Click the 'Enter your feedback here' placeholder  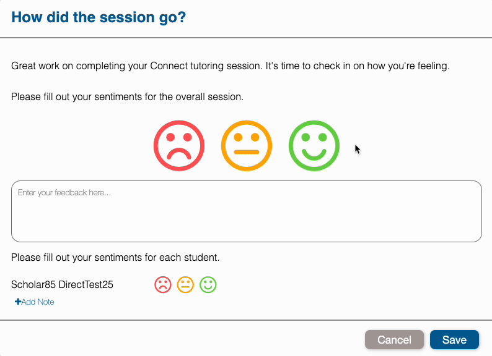64,193
